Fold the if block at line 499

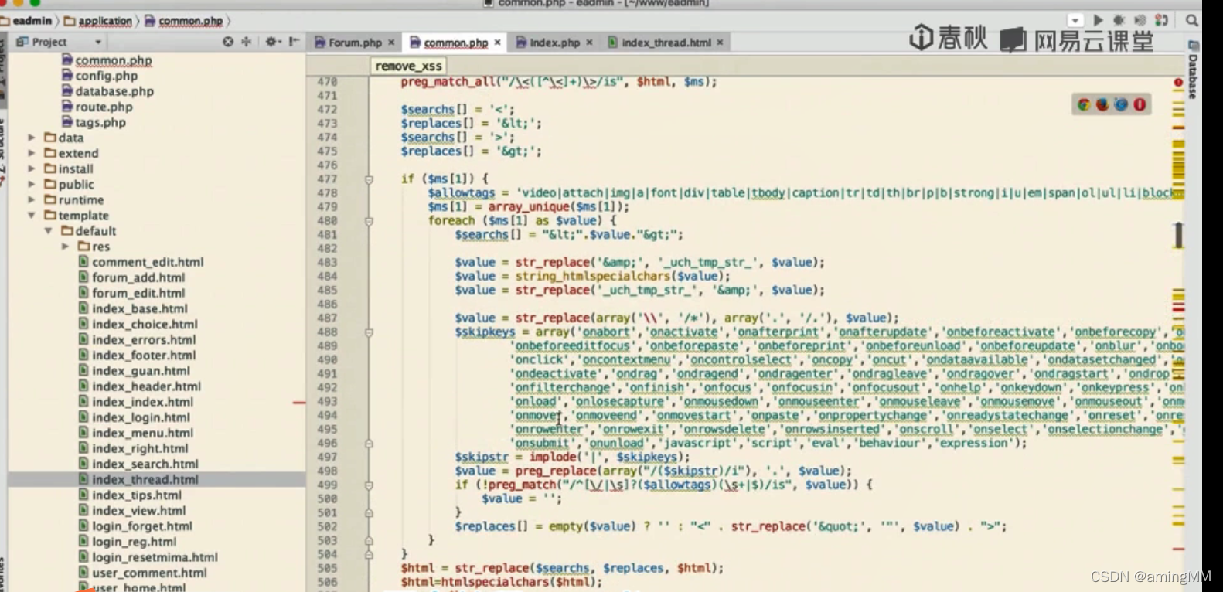click(369, 485)
